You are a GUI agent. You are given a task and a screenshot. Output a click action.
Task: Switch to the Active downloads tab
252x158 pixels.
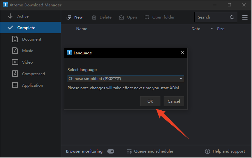pos(22,16)
